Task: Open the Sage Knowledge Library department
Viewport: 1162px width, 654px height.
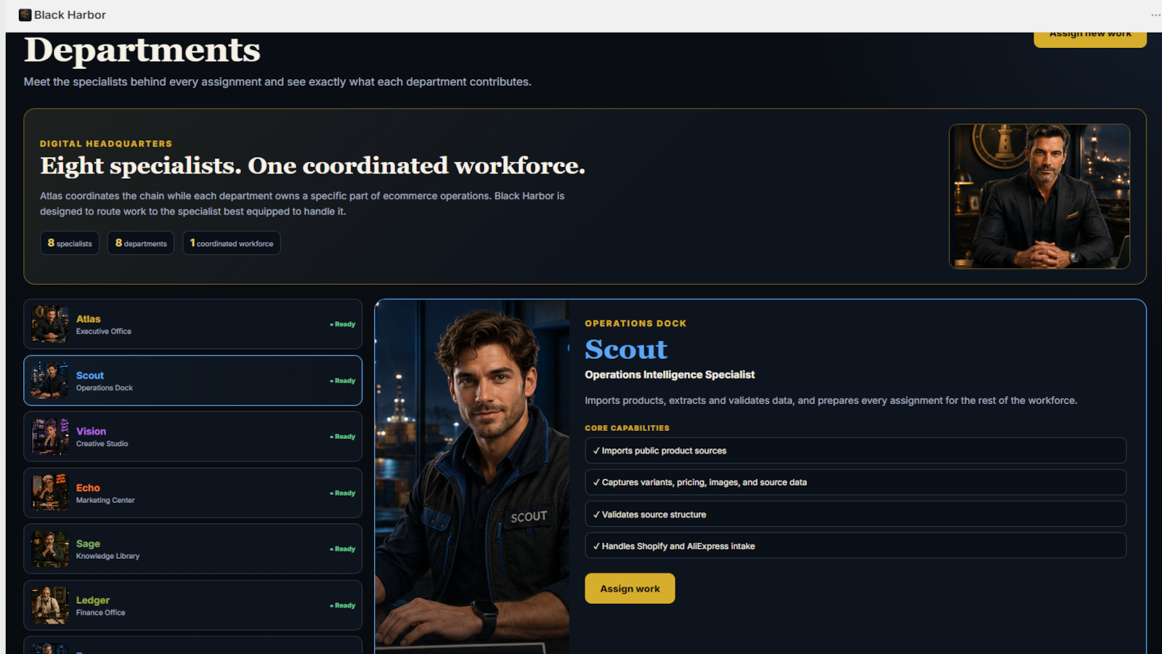Action: (193, 549)
